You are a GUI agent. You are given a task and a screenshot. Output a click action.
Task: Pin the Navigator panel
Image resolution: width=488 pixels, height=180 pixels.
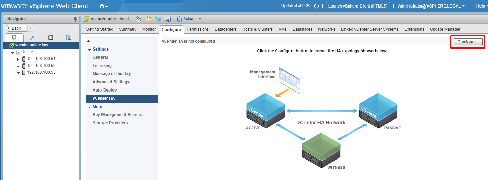75,19
